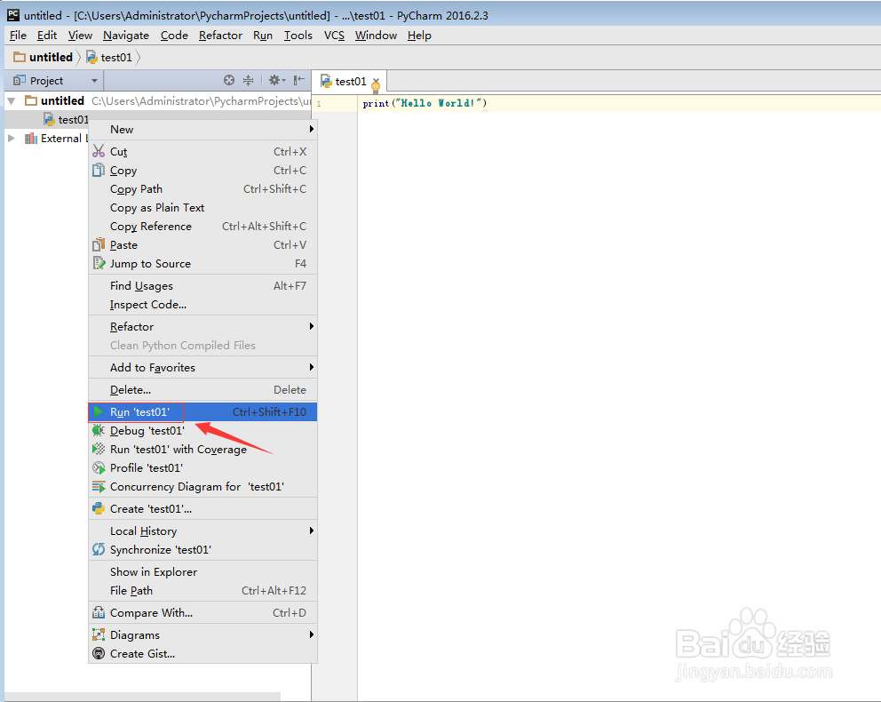Click the Diagrams icon in context menu
The image size is (881, 702).
click(99, 634)
